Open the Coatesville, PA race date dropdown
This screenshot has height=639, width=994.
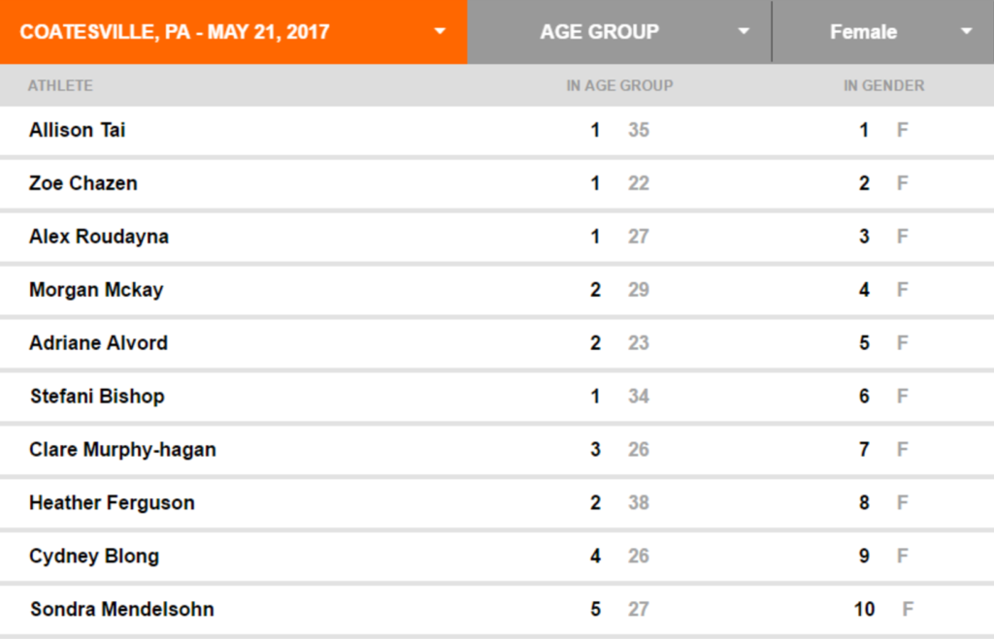(x=233, y=32)
